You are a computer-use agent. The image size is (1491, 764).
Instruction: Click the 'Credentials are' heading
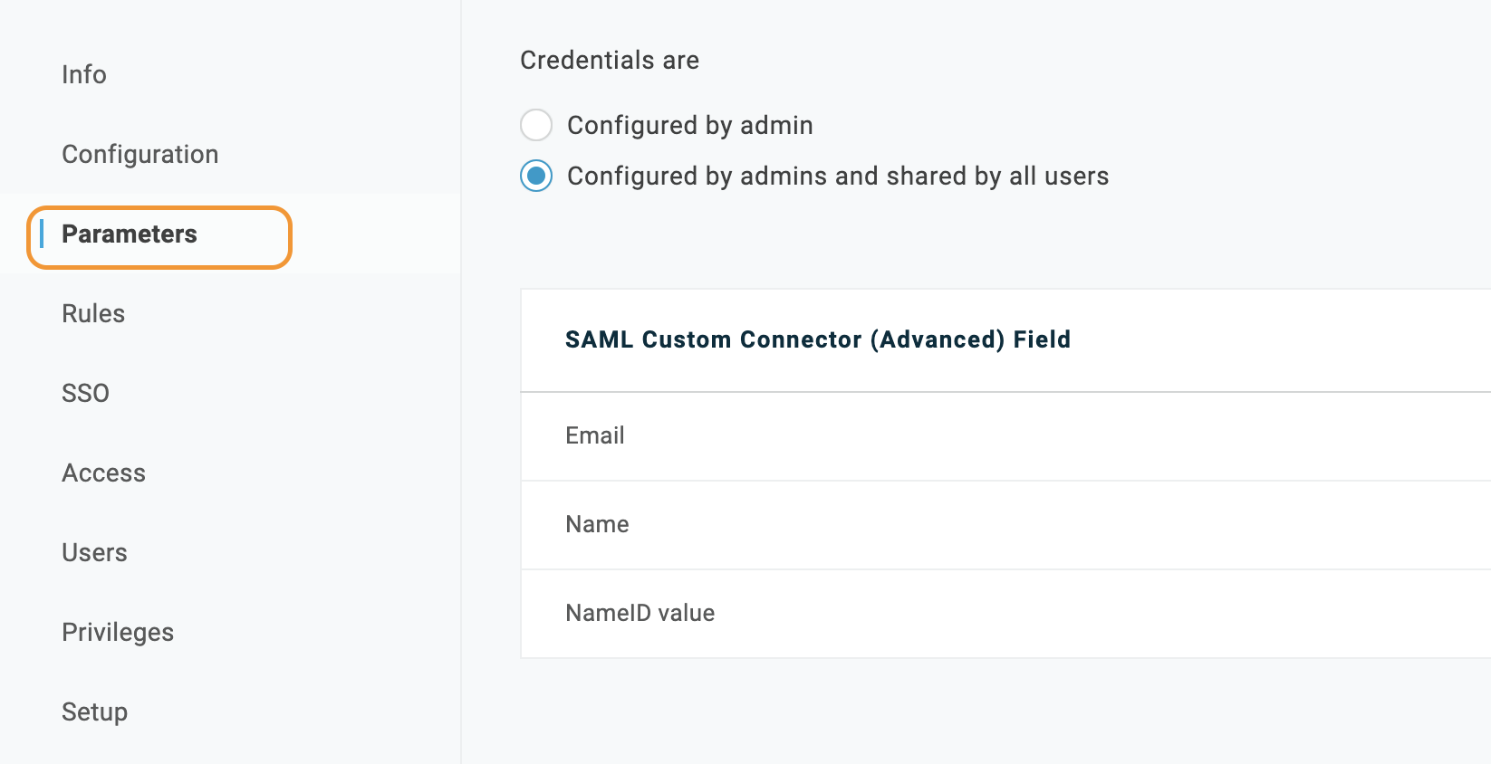609,60
